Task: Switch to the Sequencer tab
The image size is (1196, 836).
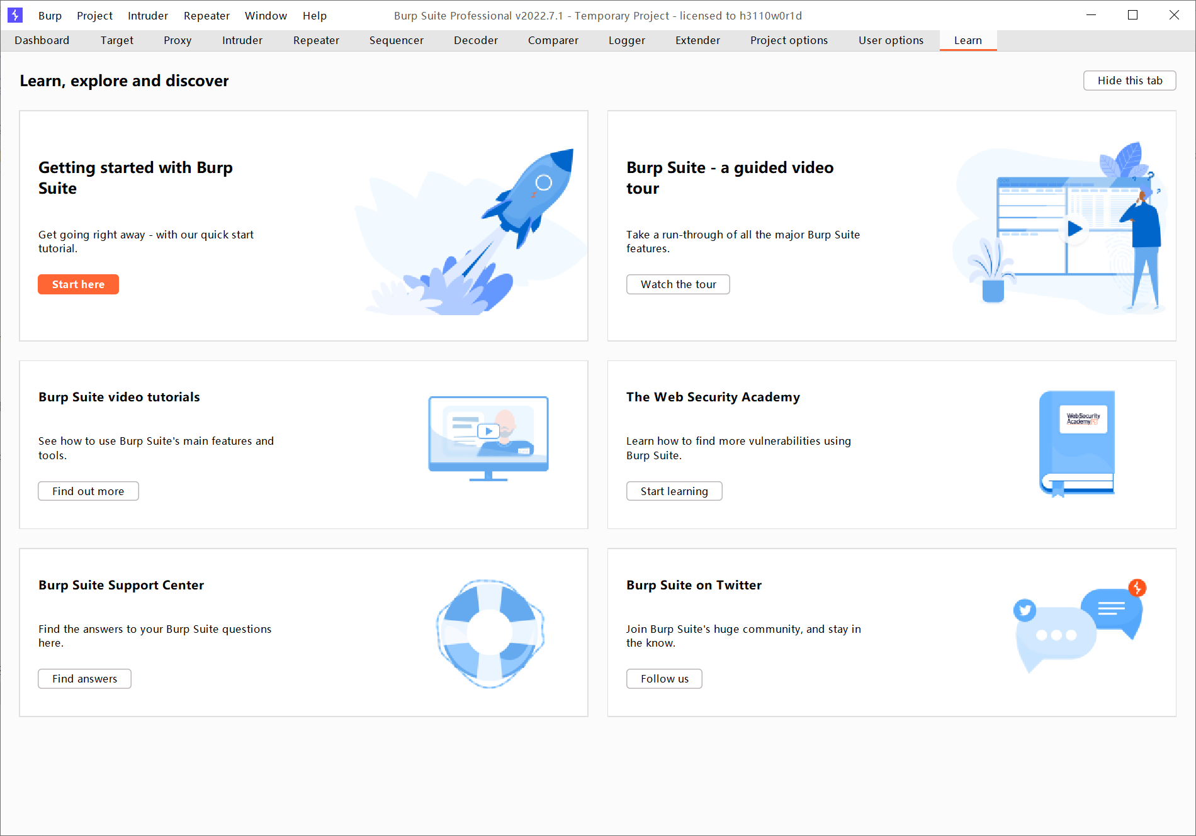Action: pos(397,40)
